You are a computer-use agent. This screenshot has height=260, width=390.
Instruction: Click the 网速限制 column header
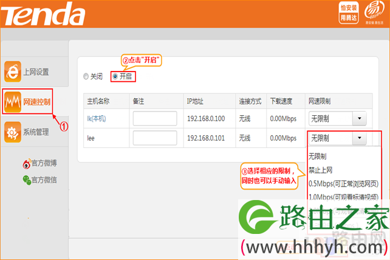320,101
